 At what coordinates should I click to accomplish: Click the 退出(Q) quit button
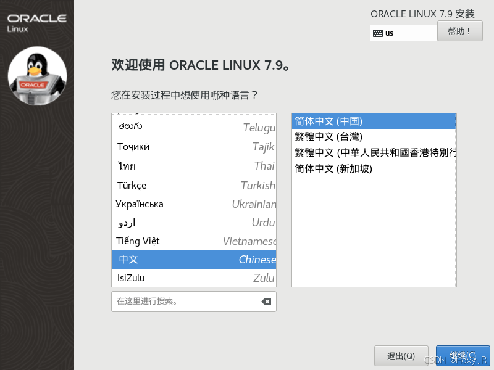tap(401, 356)
